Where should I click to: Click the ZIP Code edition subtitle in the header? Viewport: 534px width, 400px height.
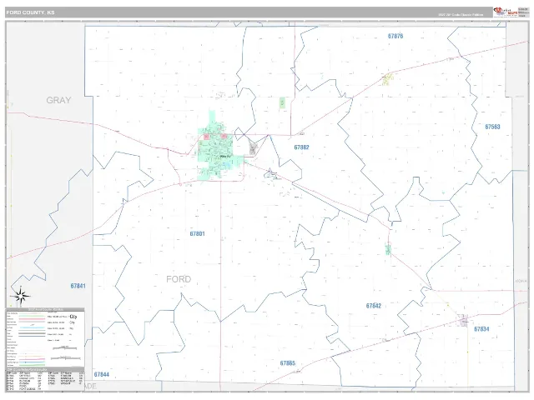pos(461,15)
